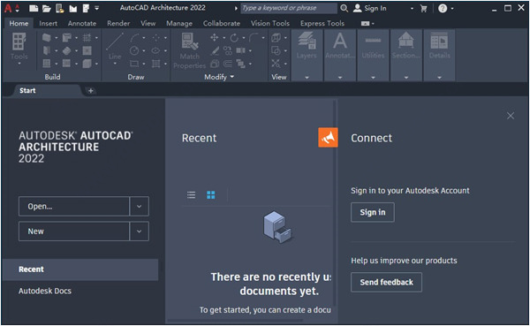530x326 pixels.
Task: Open the Annotate ribbon tab
Action: click(x=82, y=23)
